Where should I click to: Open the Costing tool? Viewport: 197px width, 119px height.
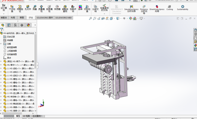point(169,8)
